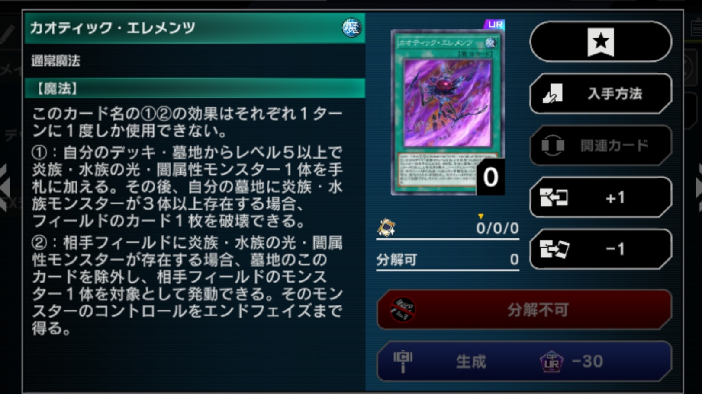Click the 関連カード related cards button
Screen dimensions: 702x394
[601, 146]
